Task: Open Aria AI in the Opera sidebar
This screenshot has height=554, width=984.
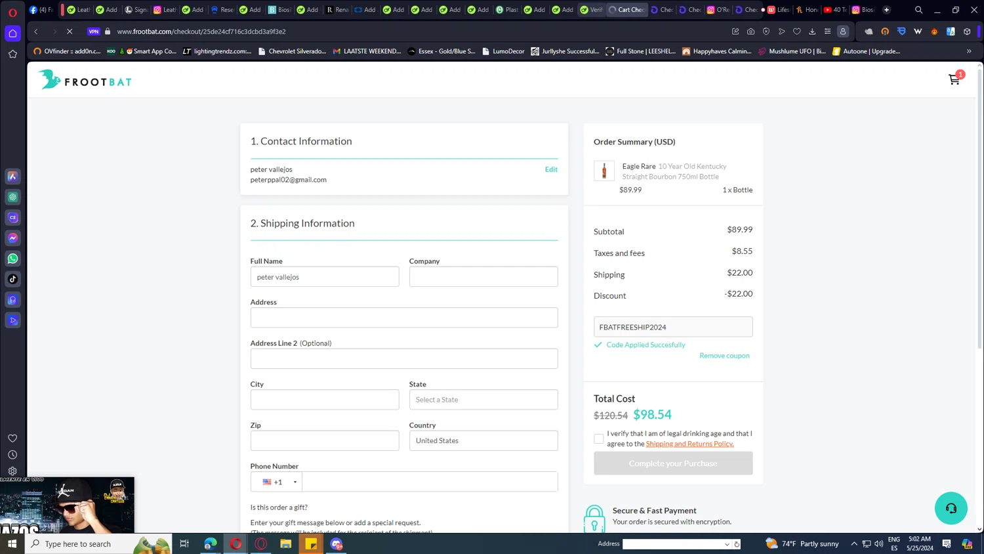Action: point(12,177)
